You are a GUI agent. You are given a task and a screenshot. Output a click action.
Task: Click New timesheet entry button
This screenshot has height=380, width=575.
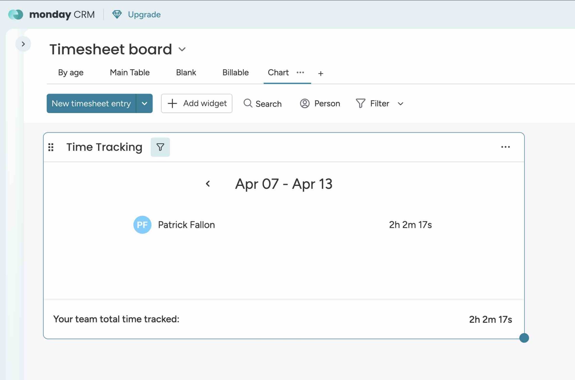click(91, 103)
